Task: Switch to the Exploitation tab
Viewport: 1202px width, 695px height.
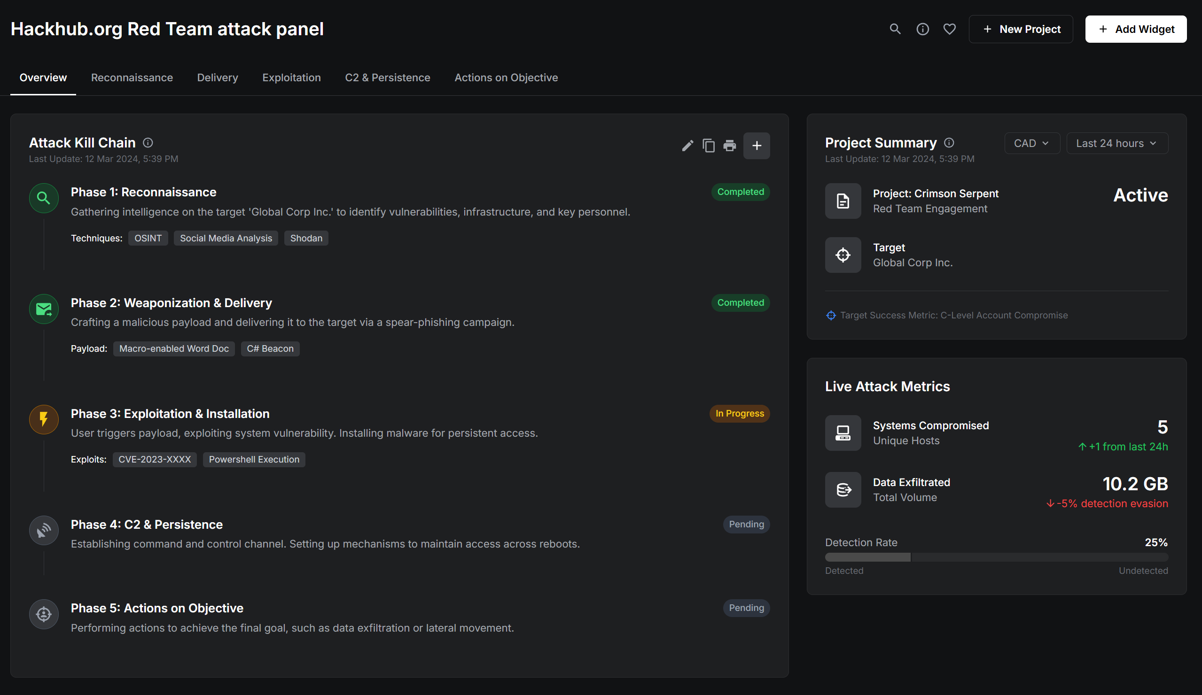Action: click(291, 77)
